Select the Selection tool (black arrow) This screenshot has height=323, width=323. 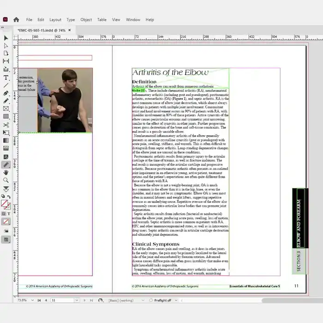pyautogui.click(x=6, y=38)
